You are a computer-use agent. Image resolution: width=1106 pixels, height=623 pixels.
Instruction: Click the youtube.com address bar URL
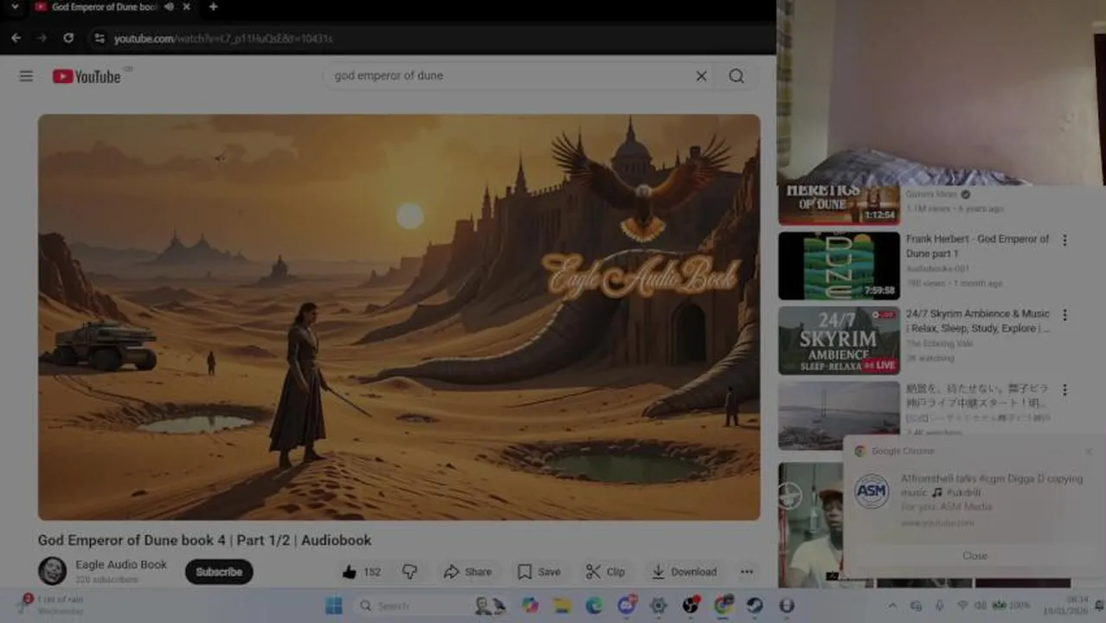[x=223, y=38]
